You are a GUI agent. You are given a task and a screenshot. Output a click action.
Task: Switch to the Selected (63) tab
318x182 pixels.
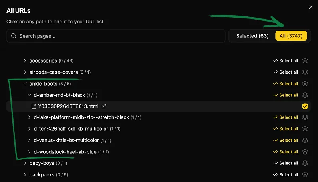point(252,36)
